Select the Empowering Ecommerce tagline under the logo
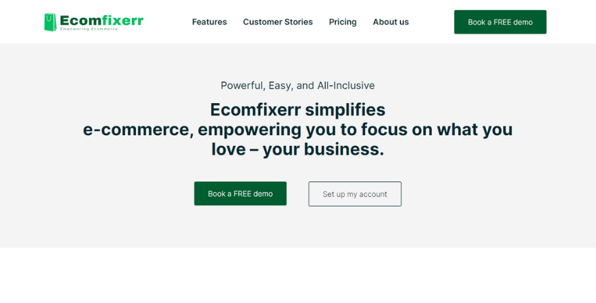 [x=89, y=29]
